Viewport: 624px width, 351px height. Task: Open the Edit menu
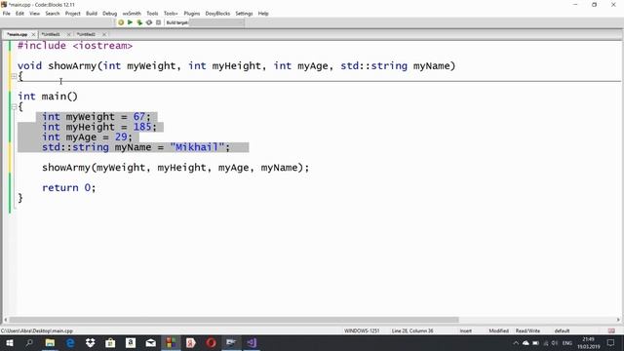point(19,14)
